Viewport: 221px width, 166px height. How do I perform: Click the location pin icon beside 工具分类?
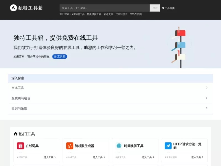[163, 8]
